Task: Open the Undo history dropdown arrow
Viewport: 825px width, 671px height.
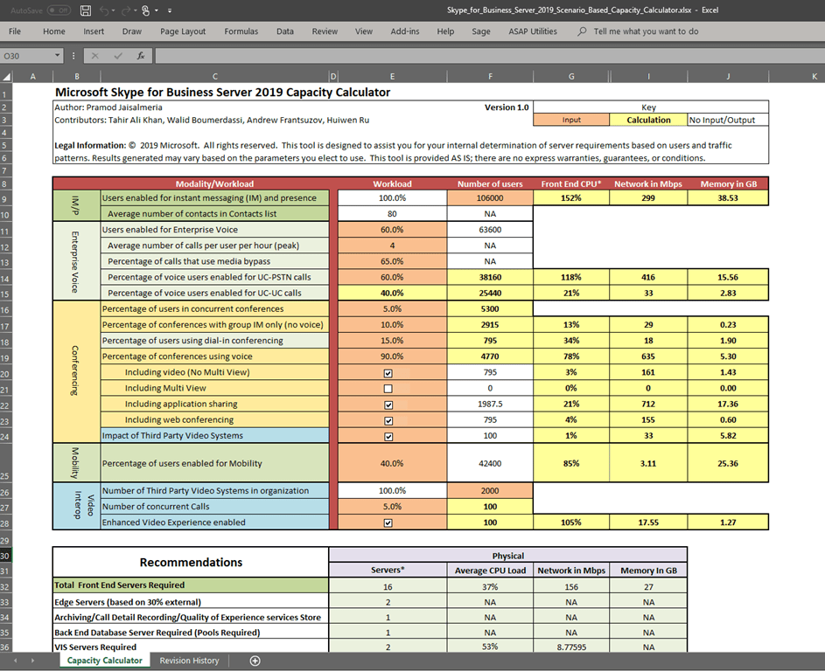Action: (115, 10)
